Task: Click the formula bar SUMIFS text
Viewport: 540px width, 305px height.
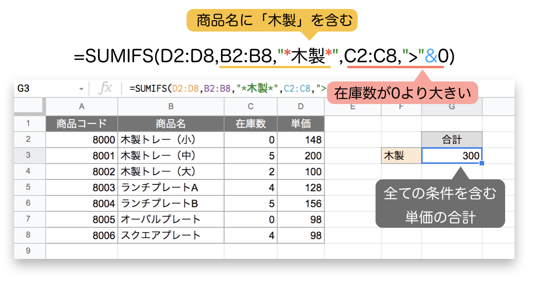Action: pos(227,88)
